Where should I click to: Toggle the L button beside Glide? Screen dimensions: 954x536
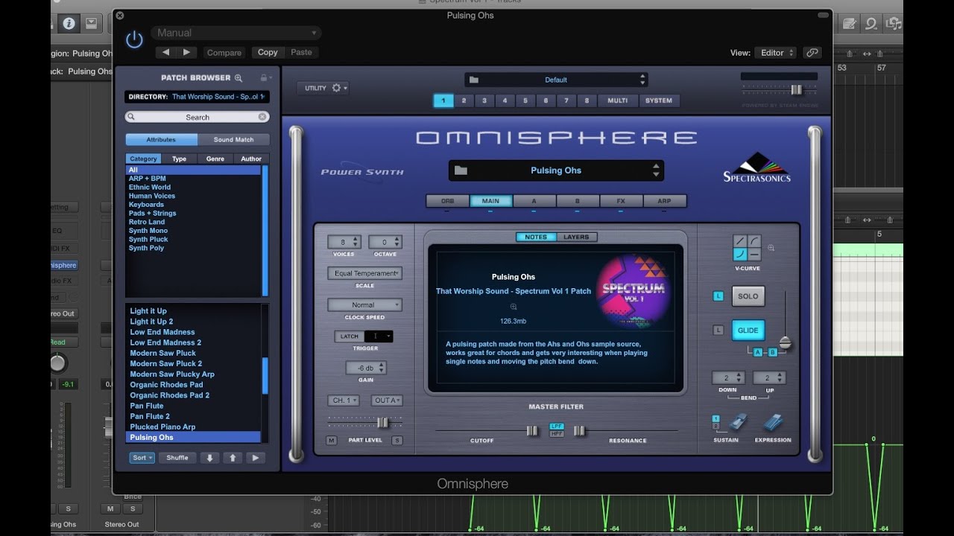(718, 331)
